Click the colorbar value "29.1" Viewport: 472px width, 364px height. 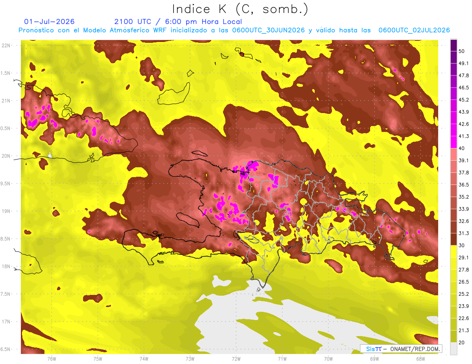coord(464,257)
